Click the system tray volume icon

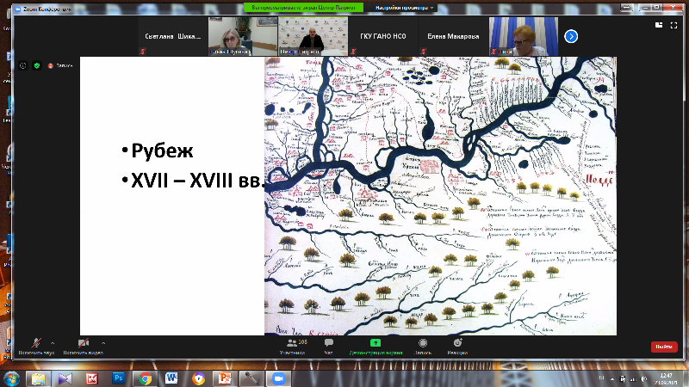(x=644, y=378)
